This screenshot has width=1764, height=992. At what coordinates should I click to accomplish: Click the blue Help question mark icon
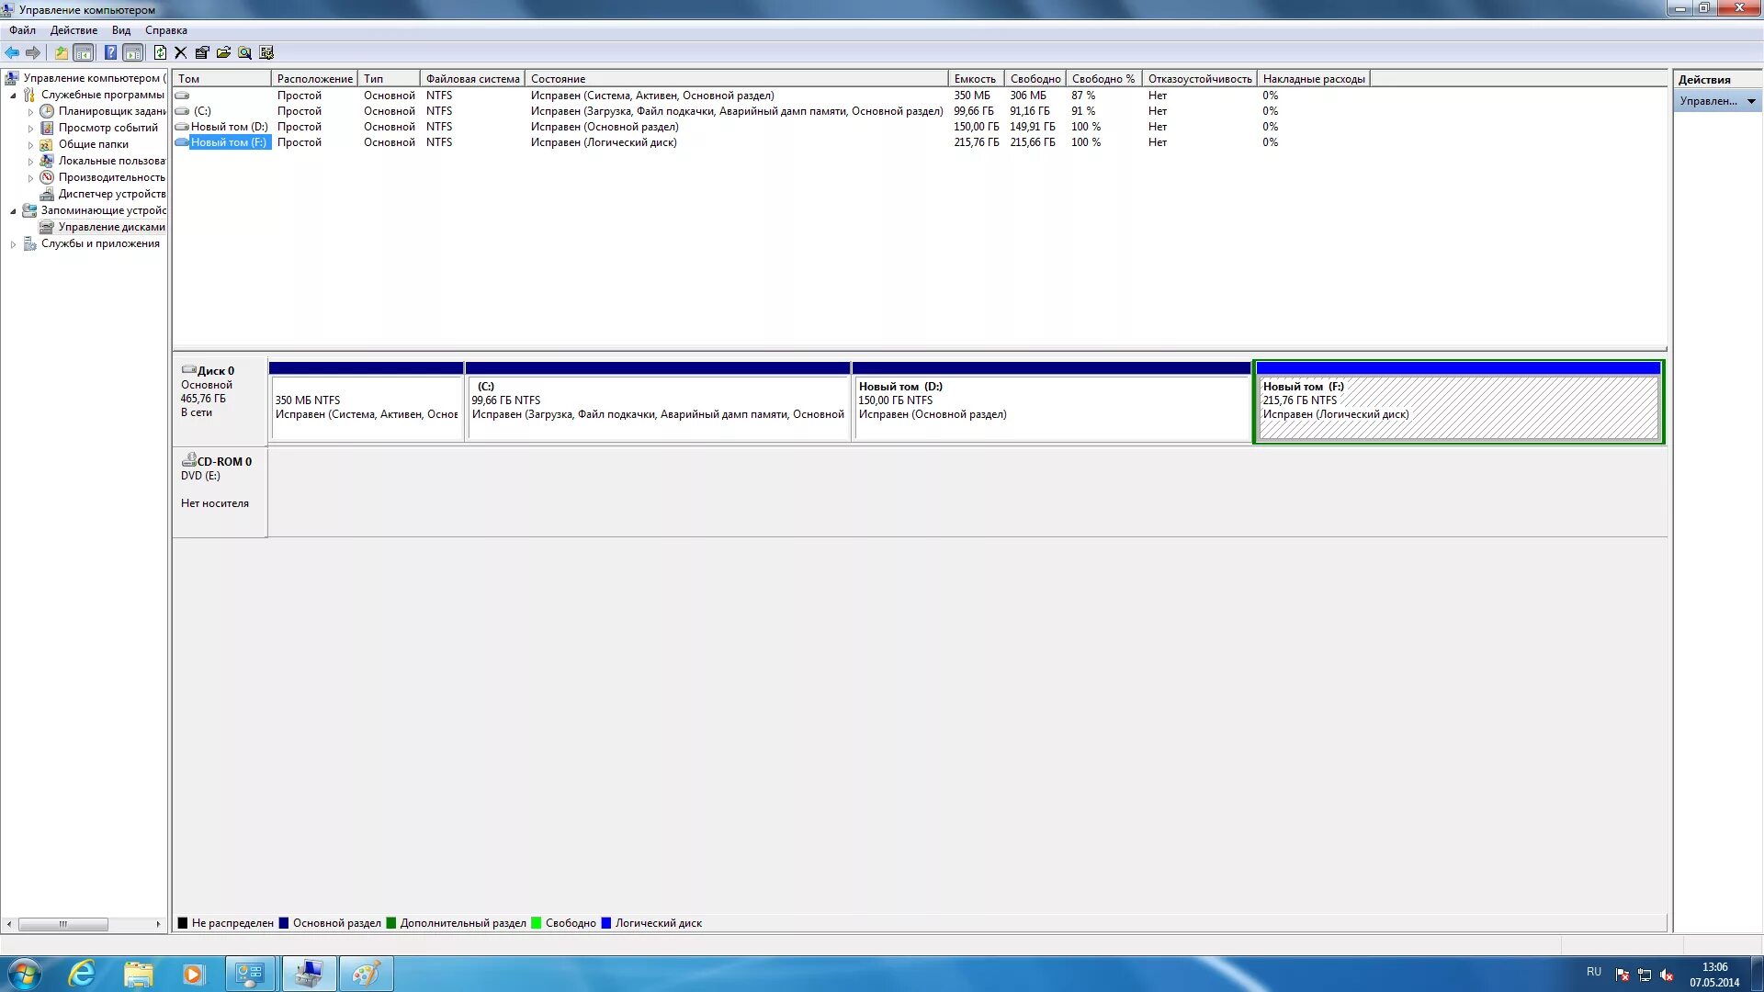point(110,52)
